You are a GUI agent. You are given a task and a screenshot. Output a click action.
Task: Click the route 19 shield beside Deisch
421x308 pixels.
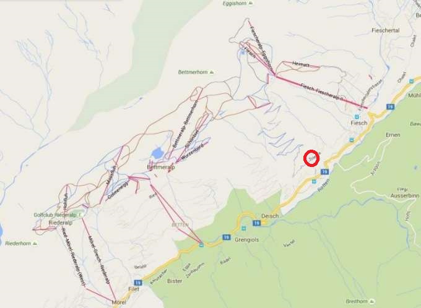pyautogui.click(x=257, y=223)
